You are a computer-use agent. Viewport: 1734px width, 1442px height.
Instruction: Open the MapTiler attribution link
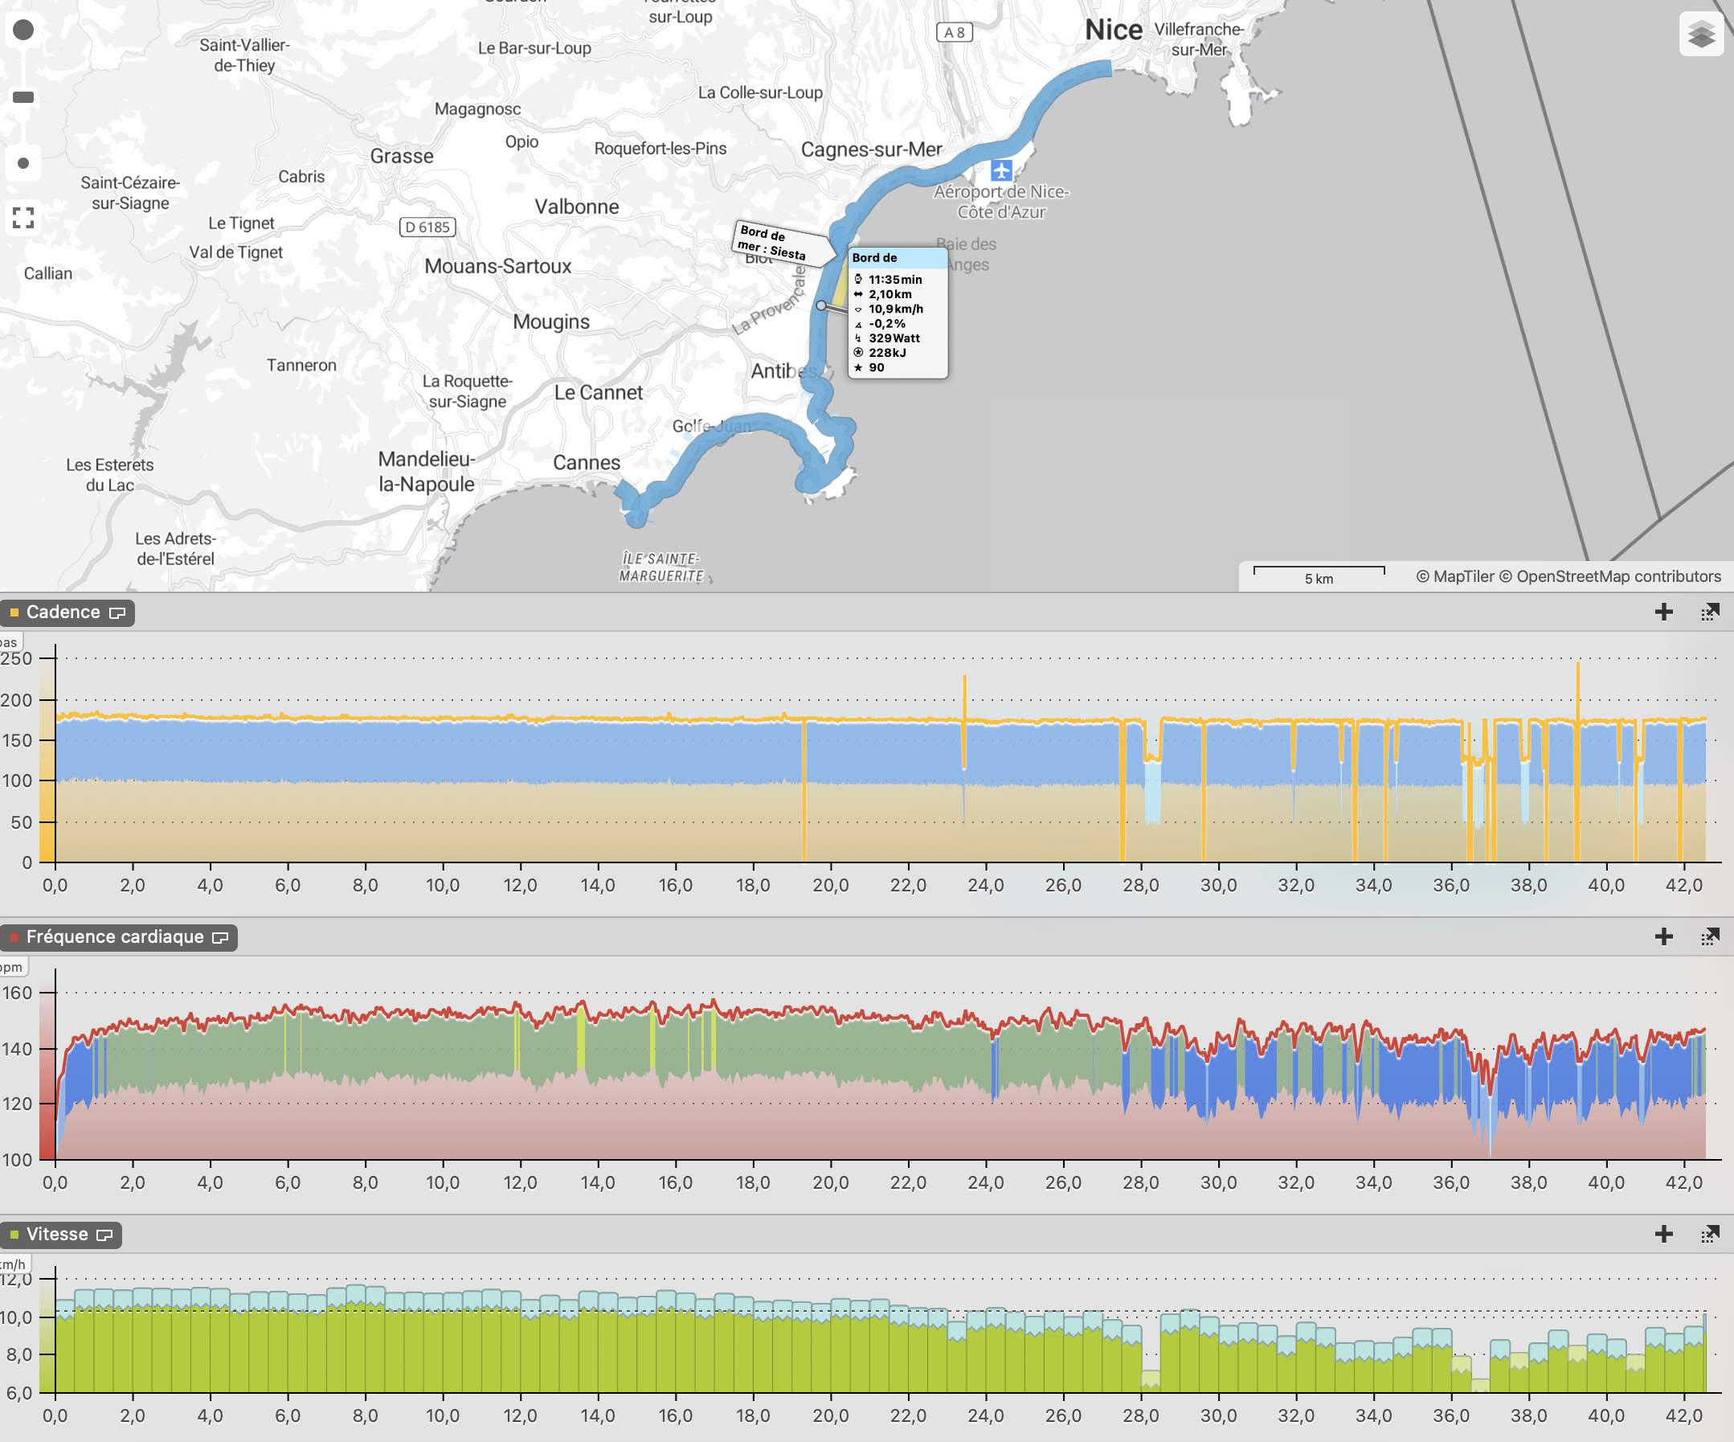coord(1462,576)
